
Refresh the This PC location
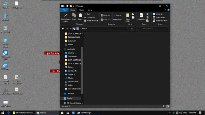point(132,29)
